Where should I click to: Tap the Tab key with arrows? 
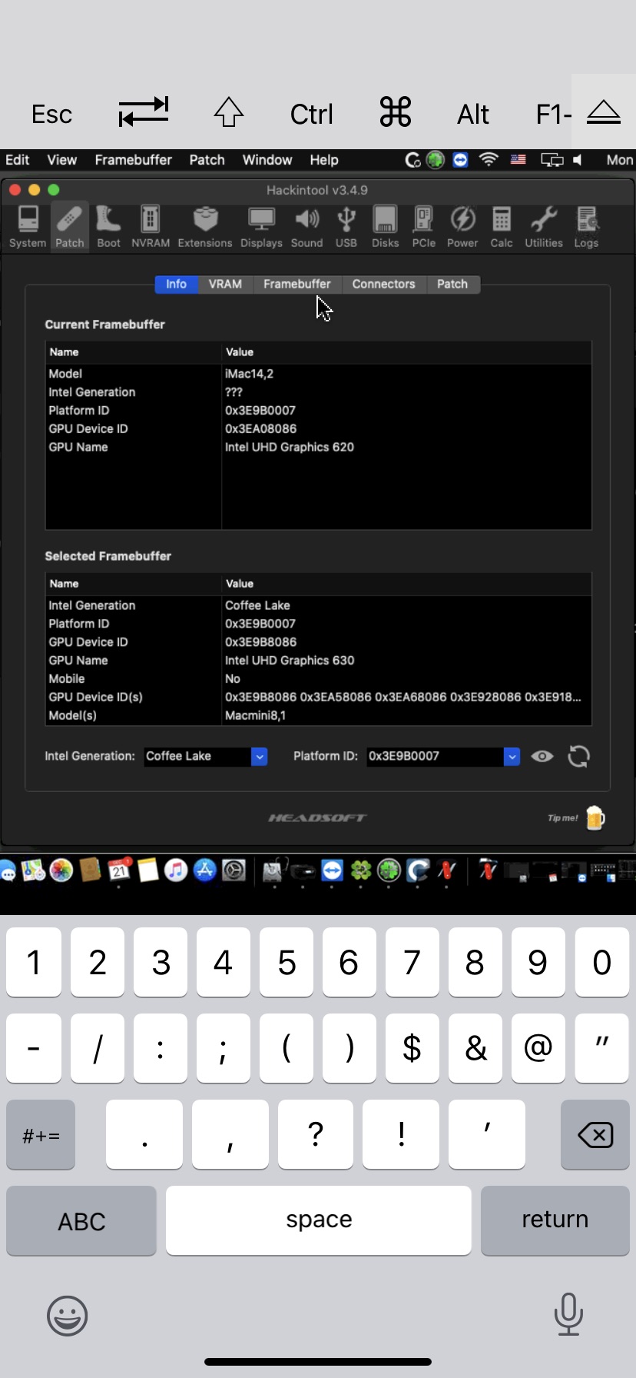(x=144, y=112)
